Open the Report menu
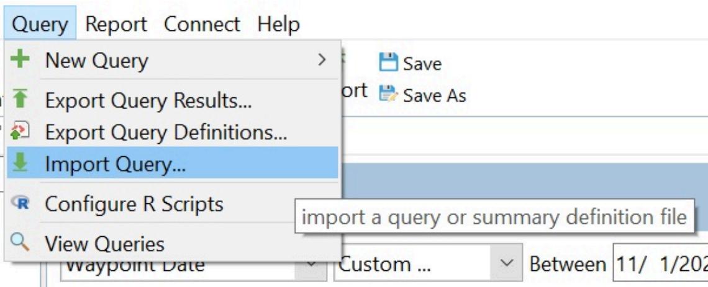Screen dimensions: 708x287 point(116,25)
